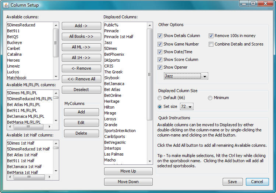
Task: Select Canbet in Available columns
Action: coord(30,48)
